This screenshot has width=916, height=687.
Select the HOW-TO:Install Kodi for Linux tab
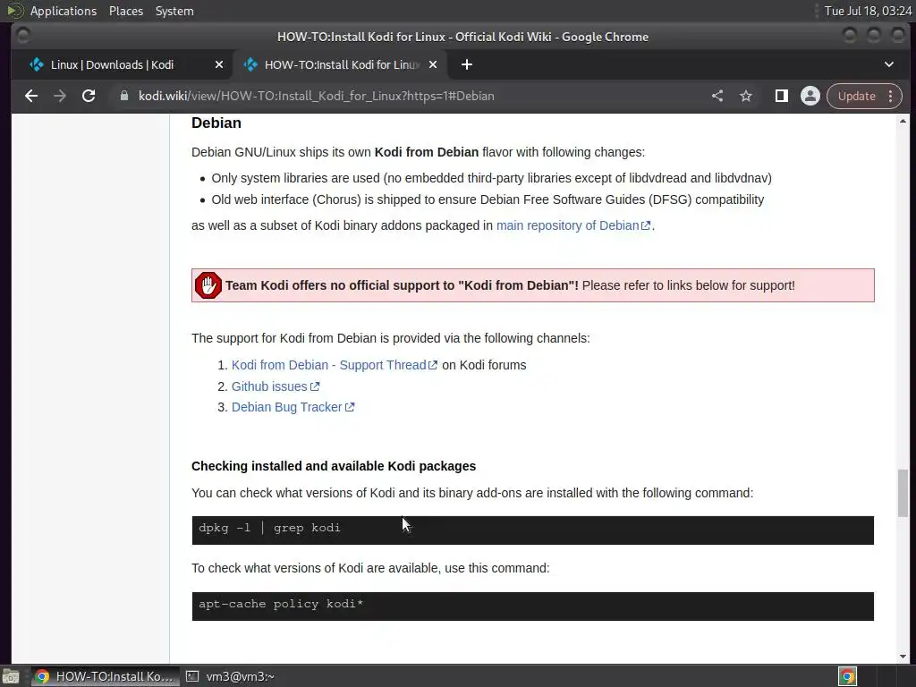341,64
